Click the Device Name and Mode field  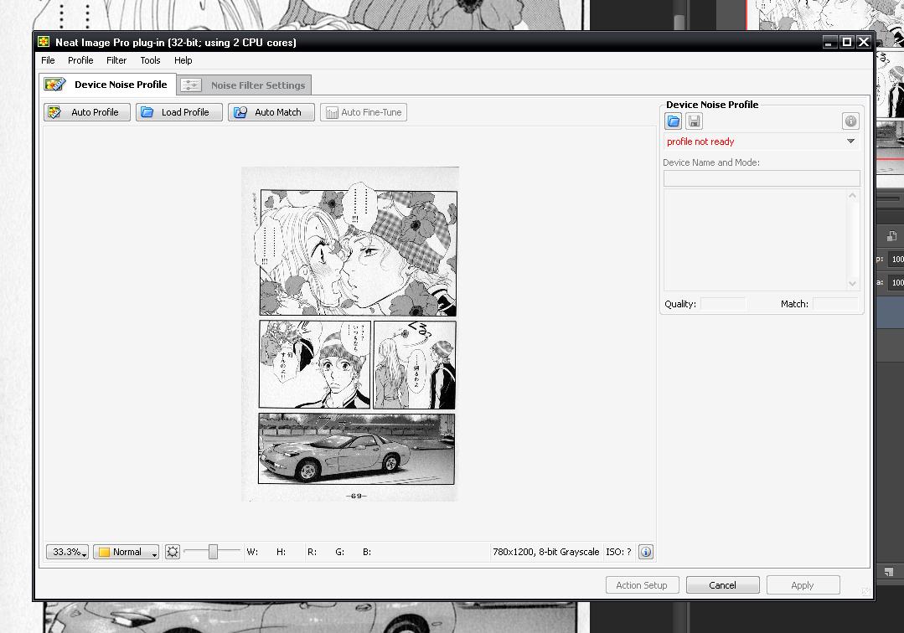click(762, 178)
